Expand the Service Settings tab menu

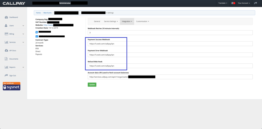(111, 21)
